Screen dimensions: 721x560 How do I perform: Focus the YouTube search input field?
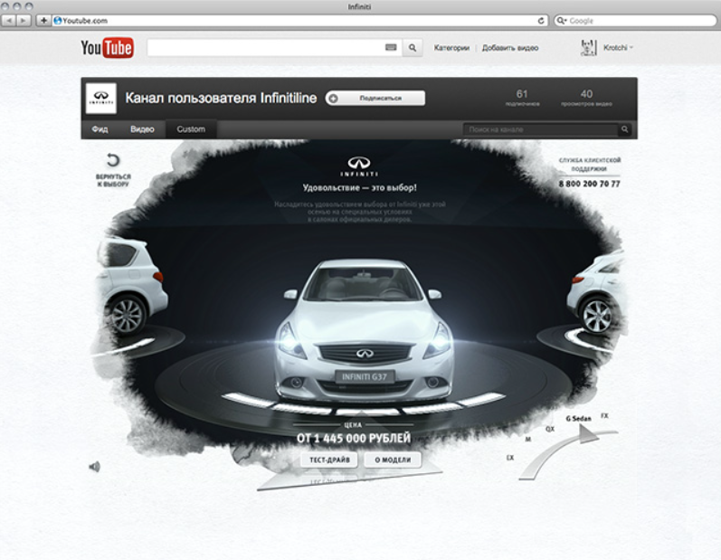(x=274, y=47)
